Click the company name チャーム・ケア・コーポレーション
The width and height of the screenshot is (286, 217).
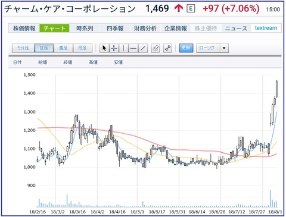(x=70, y=9)
